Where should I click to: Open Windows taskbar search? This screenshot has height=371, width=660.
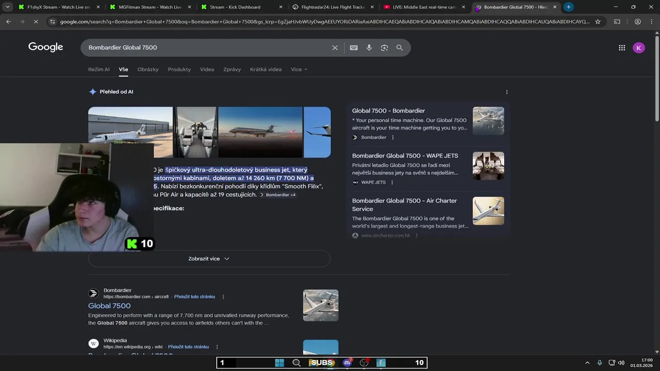(x=296, y=363)
